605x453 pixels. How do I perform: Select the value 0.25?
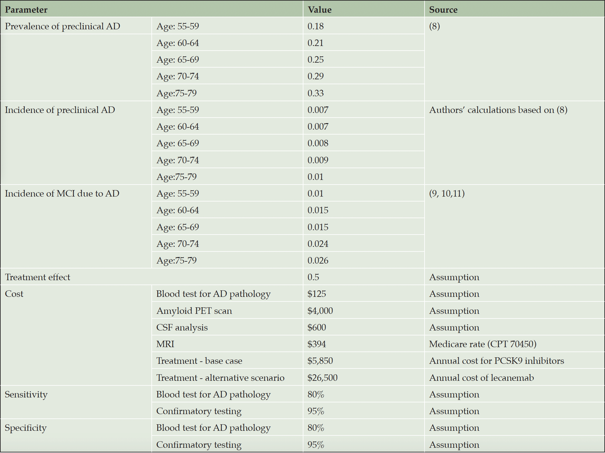click(x=315, y=60)
